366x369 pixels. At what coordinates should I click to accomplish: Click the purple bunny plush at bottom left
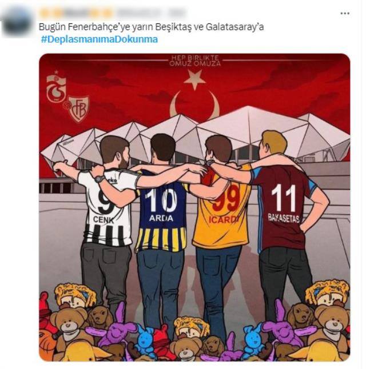click(x=116, y=329)
